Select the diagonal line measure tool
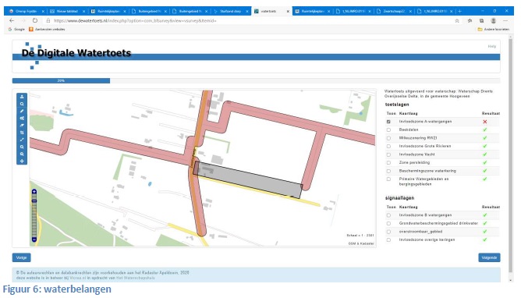521x298 pixels. click(22, 140)
